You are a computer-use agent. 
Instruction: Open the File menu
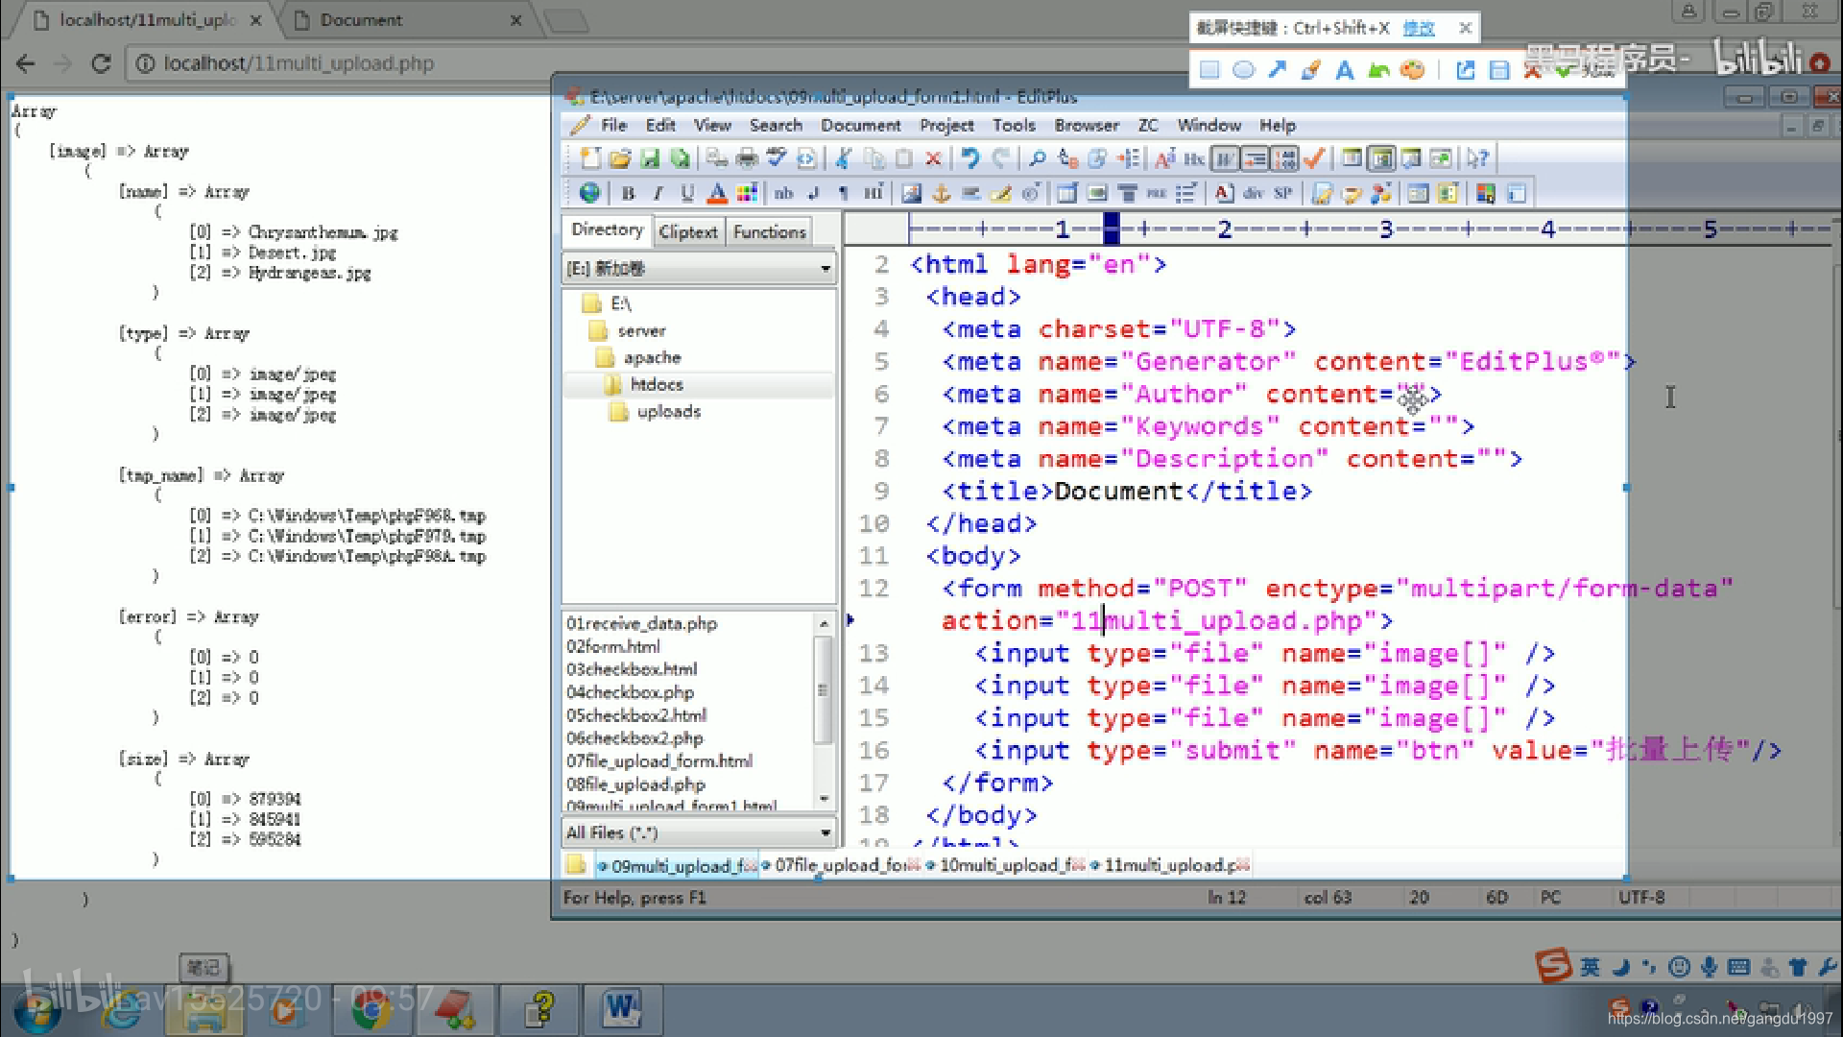pyautogui.click(x=613, y=126)
